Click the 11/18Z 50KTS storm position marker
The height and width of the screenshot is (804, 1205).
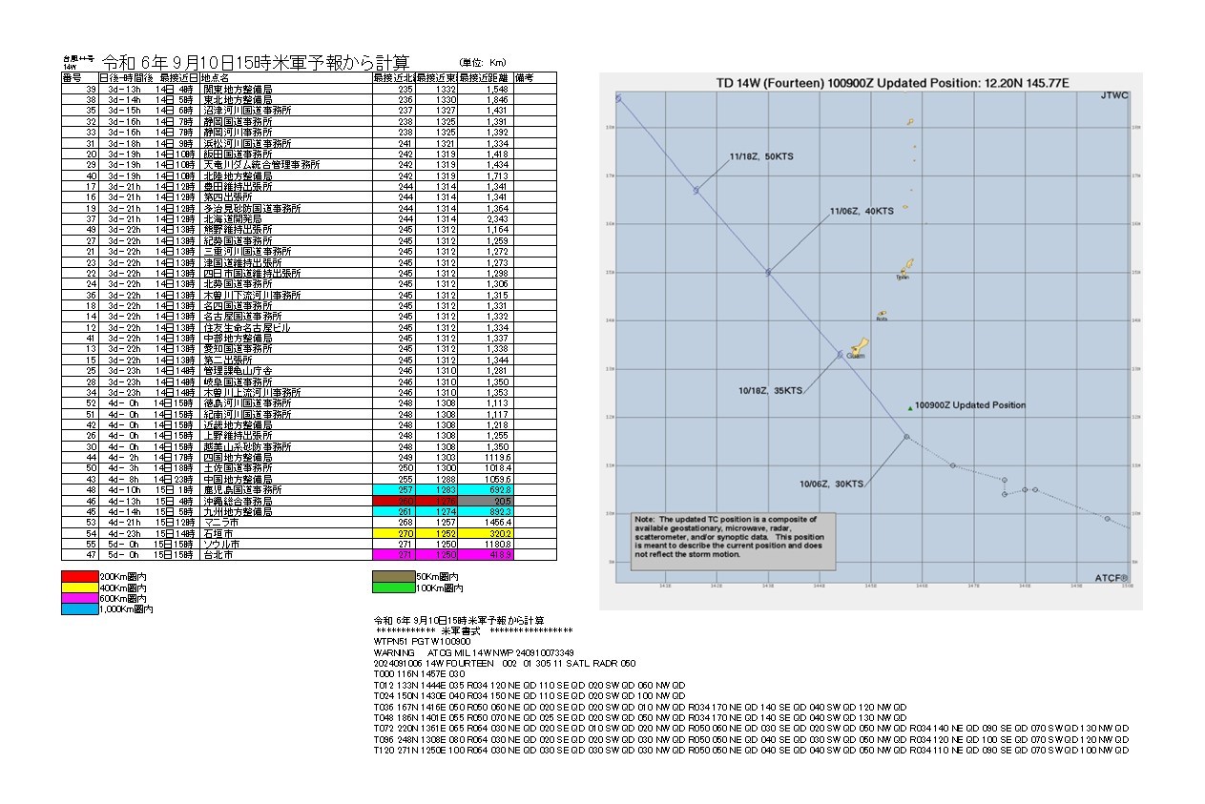point(696,191)
